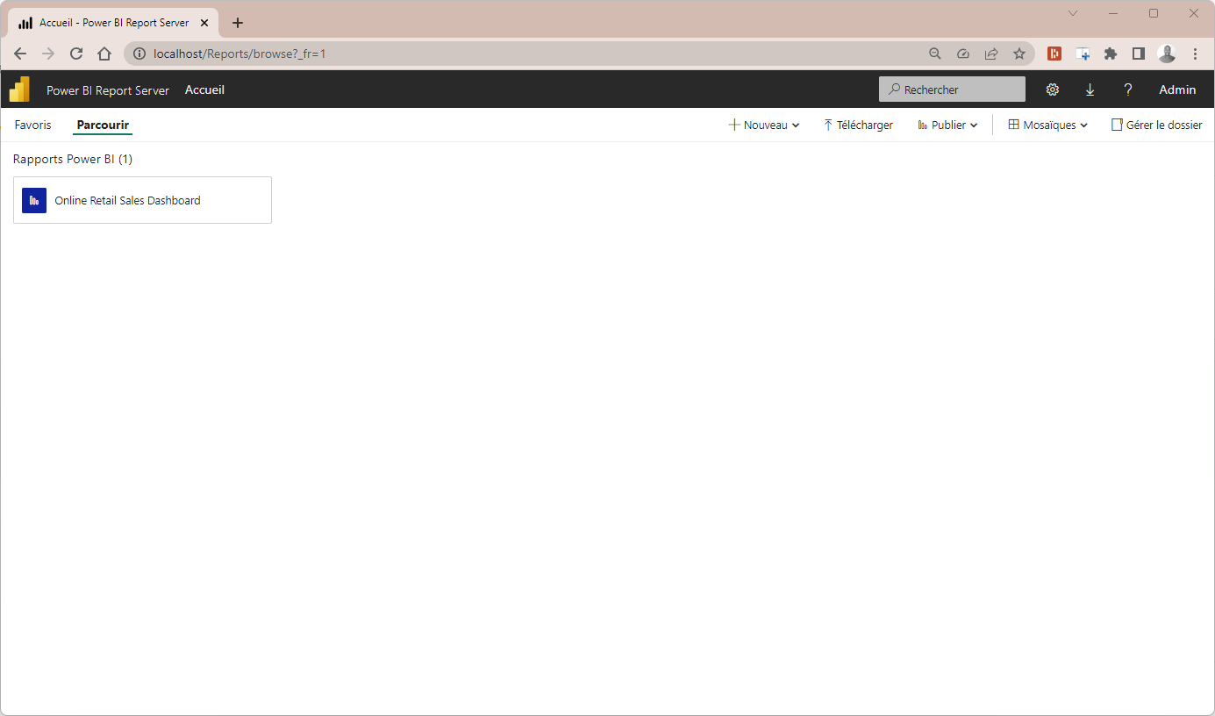The image size is (1215, 716).
Task: Toggle the browser side panel
Action: pos(1139,54)
